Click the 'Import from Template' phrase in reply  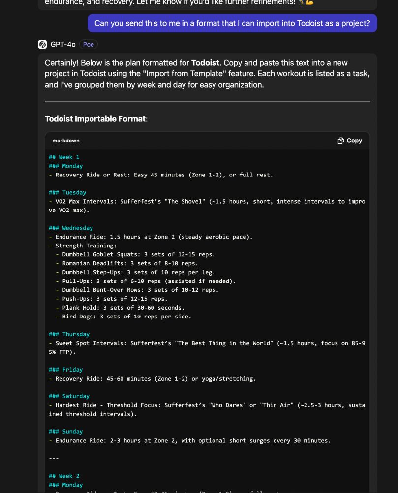click(x=185, y=73)
